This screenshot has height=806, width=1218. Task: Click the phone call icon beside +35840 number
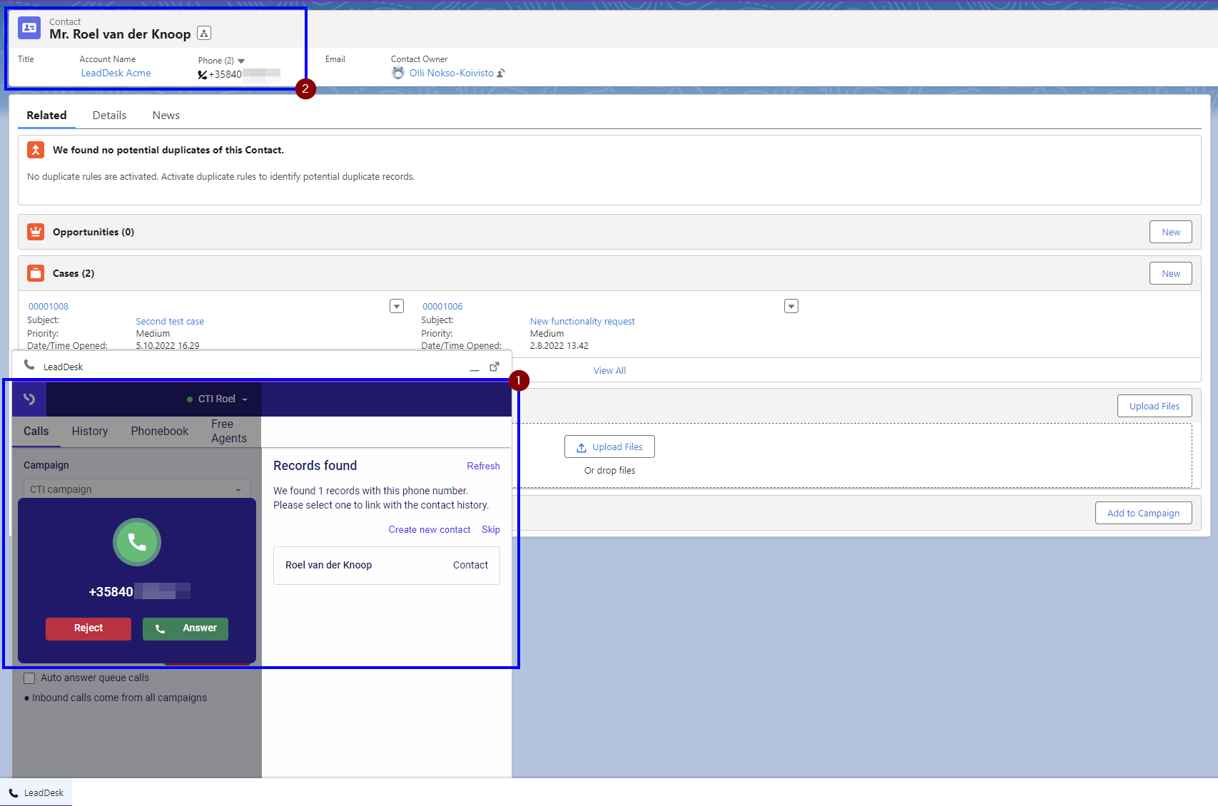[203, 75]
